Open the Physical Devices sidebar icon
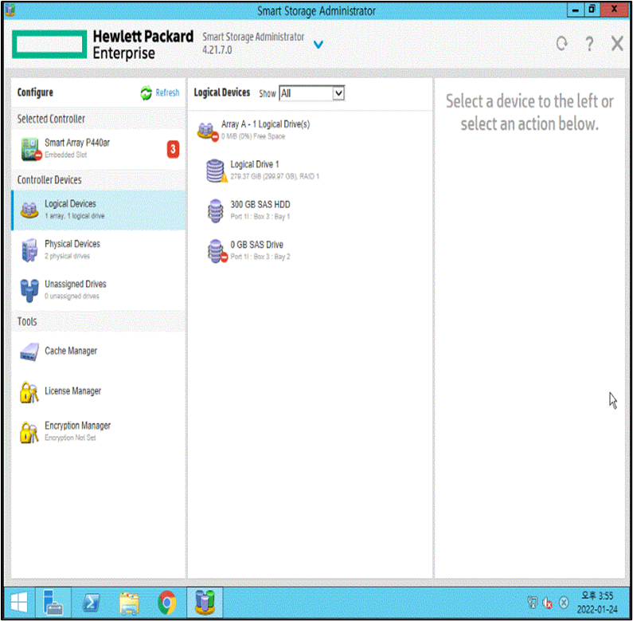Viewport: 633px width, 621px height. [x=29, y=250]
